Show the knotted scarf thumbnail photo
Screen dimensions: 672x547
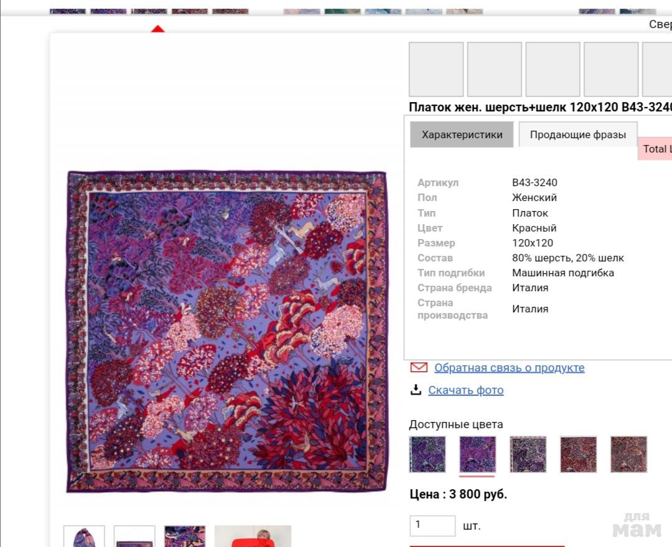pos(84,536)
